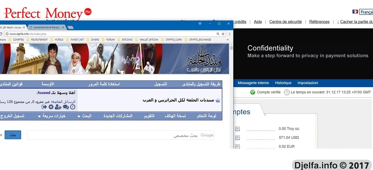This screenshot has width=373, height=170.
Task: Click the forum header banner image
Action: pyautogui.click(x=114, y=59)
